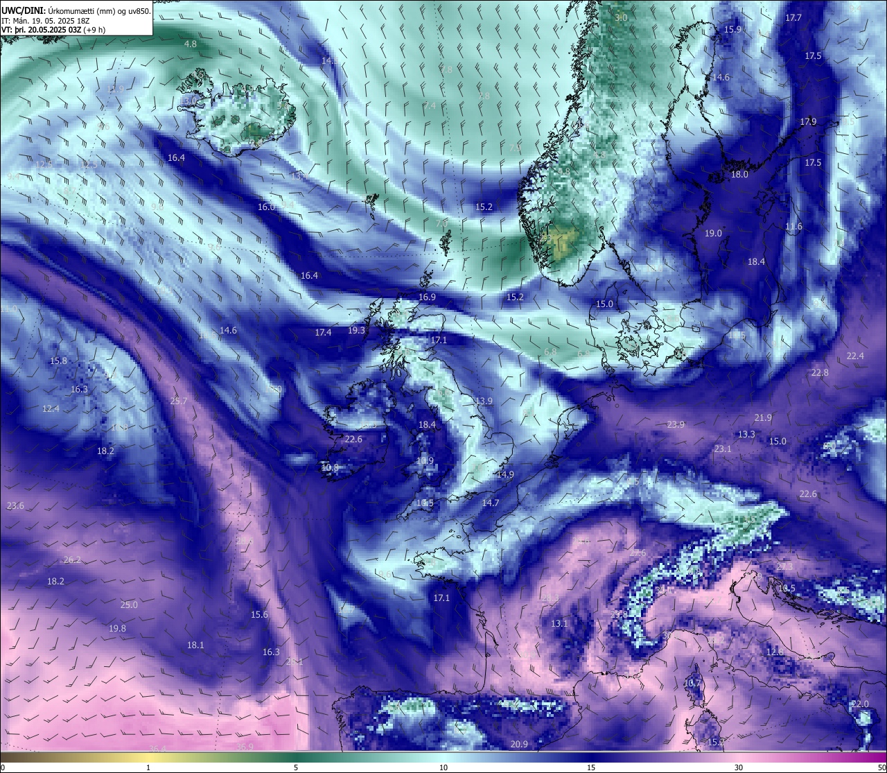Click the '12.6' value over Italy
The image size is (887, 773).
click(775, 652)
